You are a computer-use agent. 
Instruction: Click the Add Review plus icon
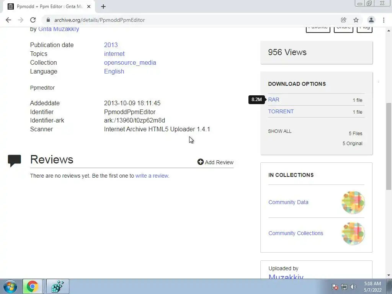tap(200, 162)
